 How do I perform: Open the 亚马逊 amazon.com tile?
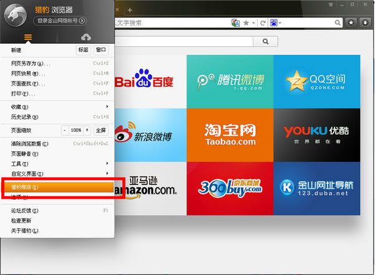[x=150, y=188]
